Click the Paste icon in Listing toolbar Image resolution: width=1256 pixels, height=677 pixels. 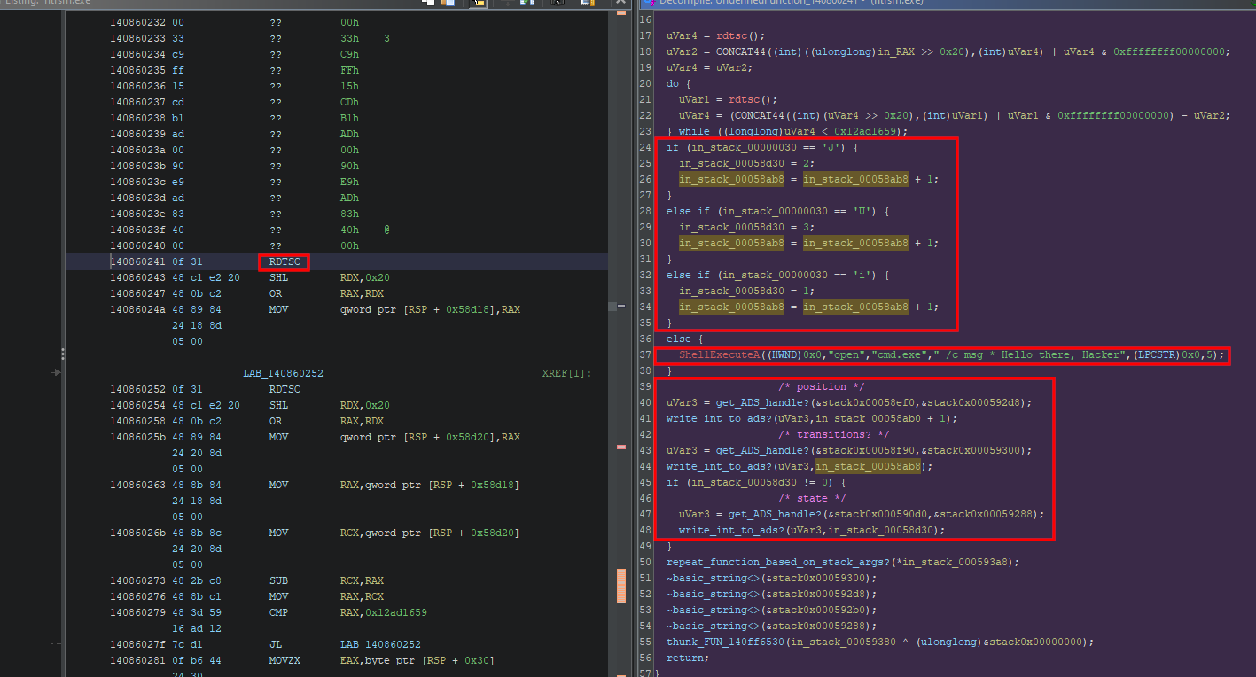pyautogui.click(x=449, y=4)
